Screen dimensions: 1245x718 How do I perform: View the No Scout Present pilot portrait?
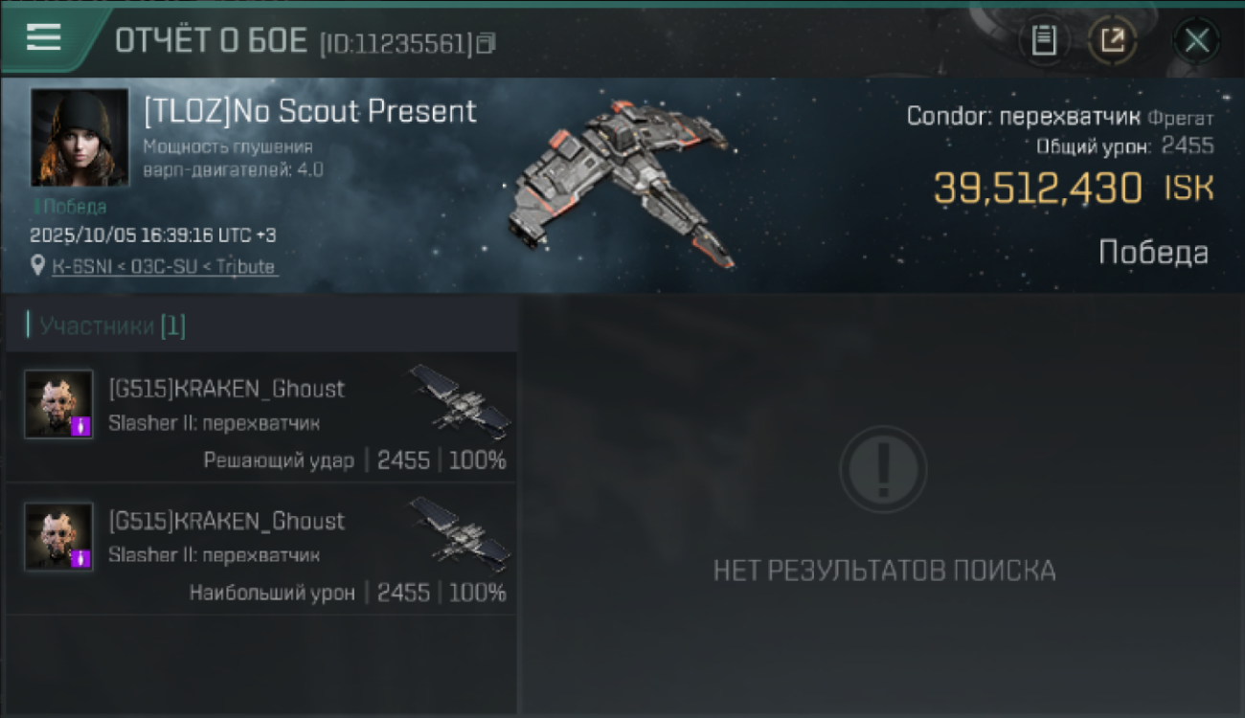tap(79, 137)
